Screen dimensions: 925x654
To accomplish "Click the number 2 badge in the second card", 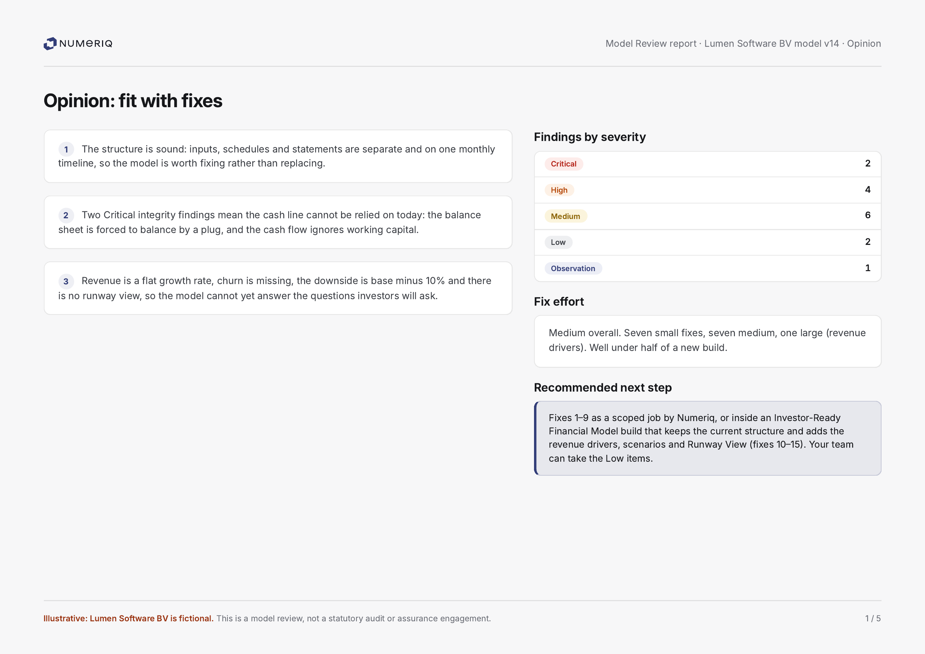I will (x=66, y=215).
